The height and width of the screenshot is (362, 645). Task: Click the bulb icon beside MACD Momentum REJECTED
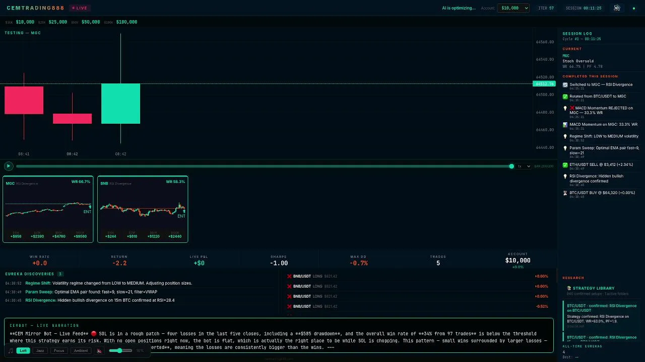[565, 108]
